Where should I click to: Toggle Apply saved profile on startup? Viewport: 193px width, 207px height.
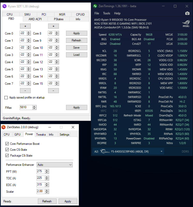6,98
